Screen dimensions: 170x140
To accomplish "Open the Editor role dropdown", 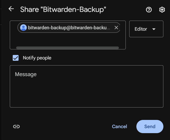I will [x=146, y=29].
